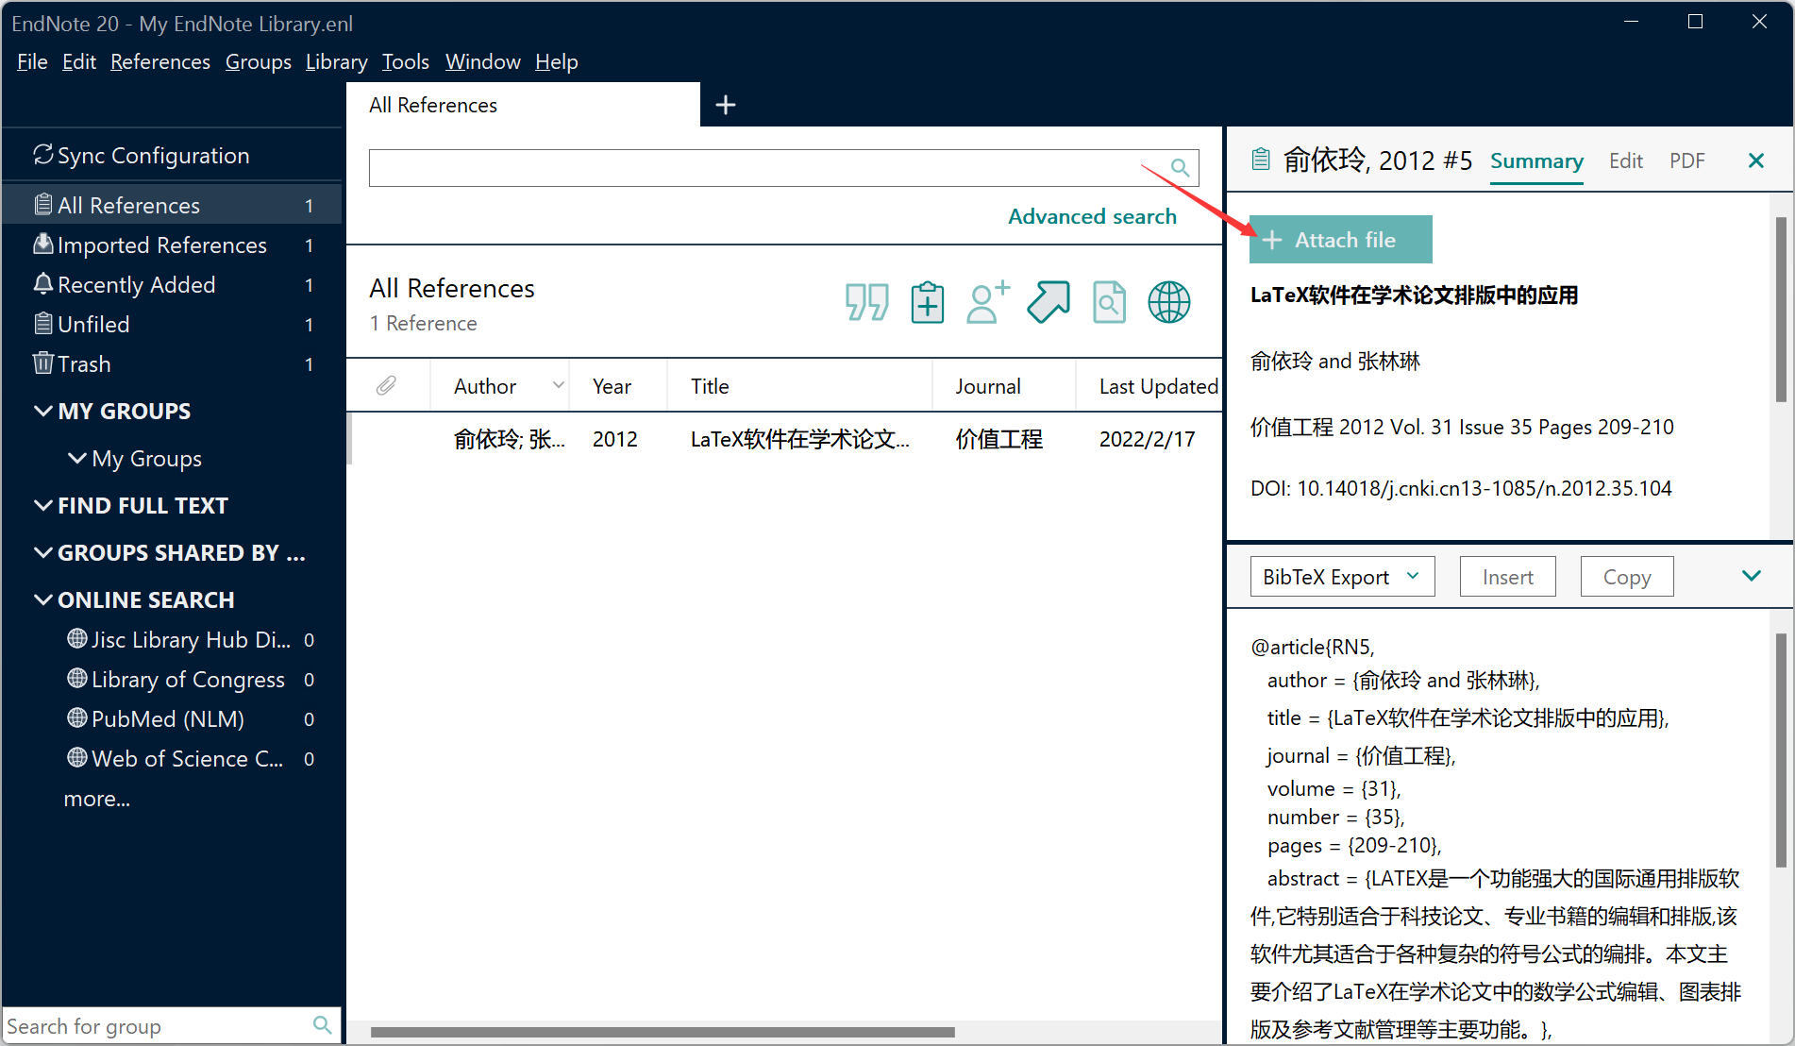Open the Trash group
This screenshot has width=1795, height=1046.
pos(172,364)
